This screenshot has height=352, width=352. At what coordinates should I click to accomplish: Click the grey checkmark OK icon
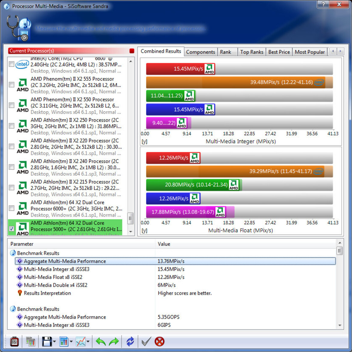pyautogui.click(x=147, y=342)
